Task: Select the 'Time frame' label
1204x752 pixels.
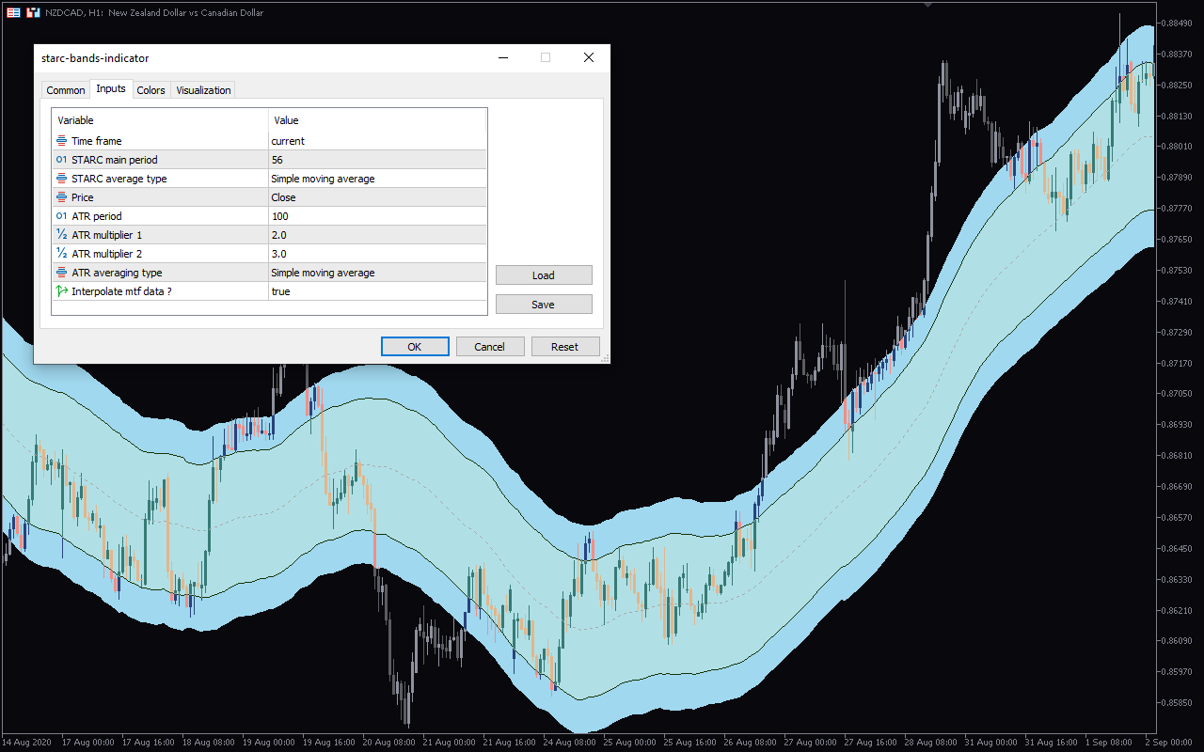Action: pyautogui.click(x=96, y=141)
